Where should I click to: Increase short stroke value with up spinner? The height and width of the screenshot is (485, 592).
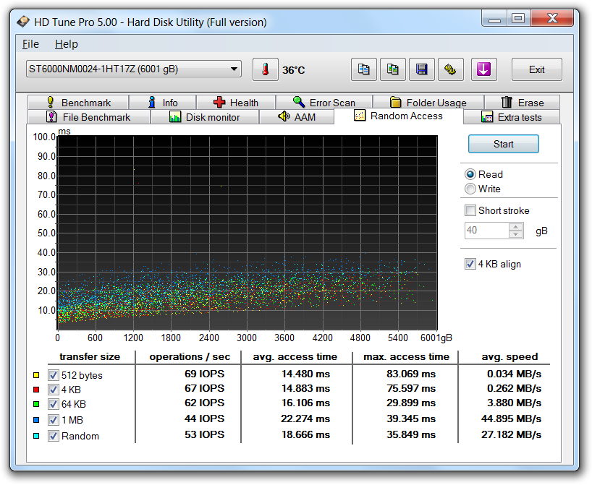[516, 227]
